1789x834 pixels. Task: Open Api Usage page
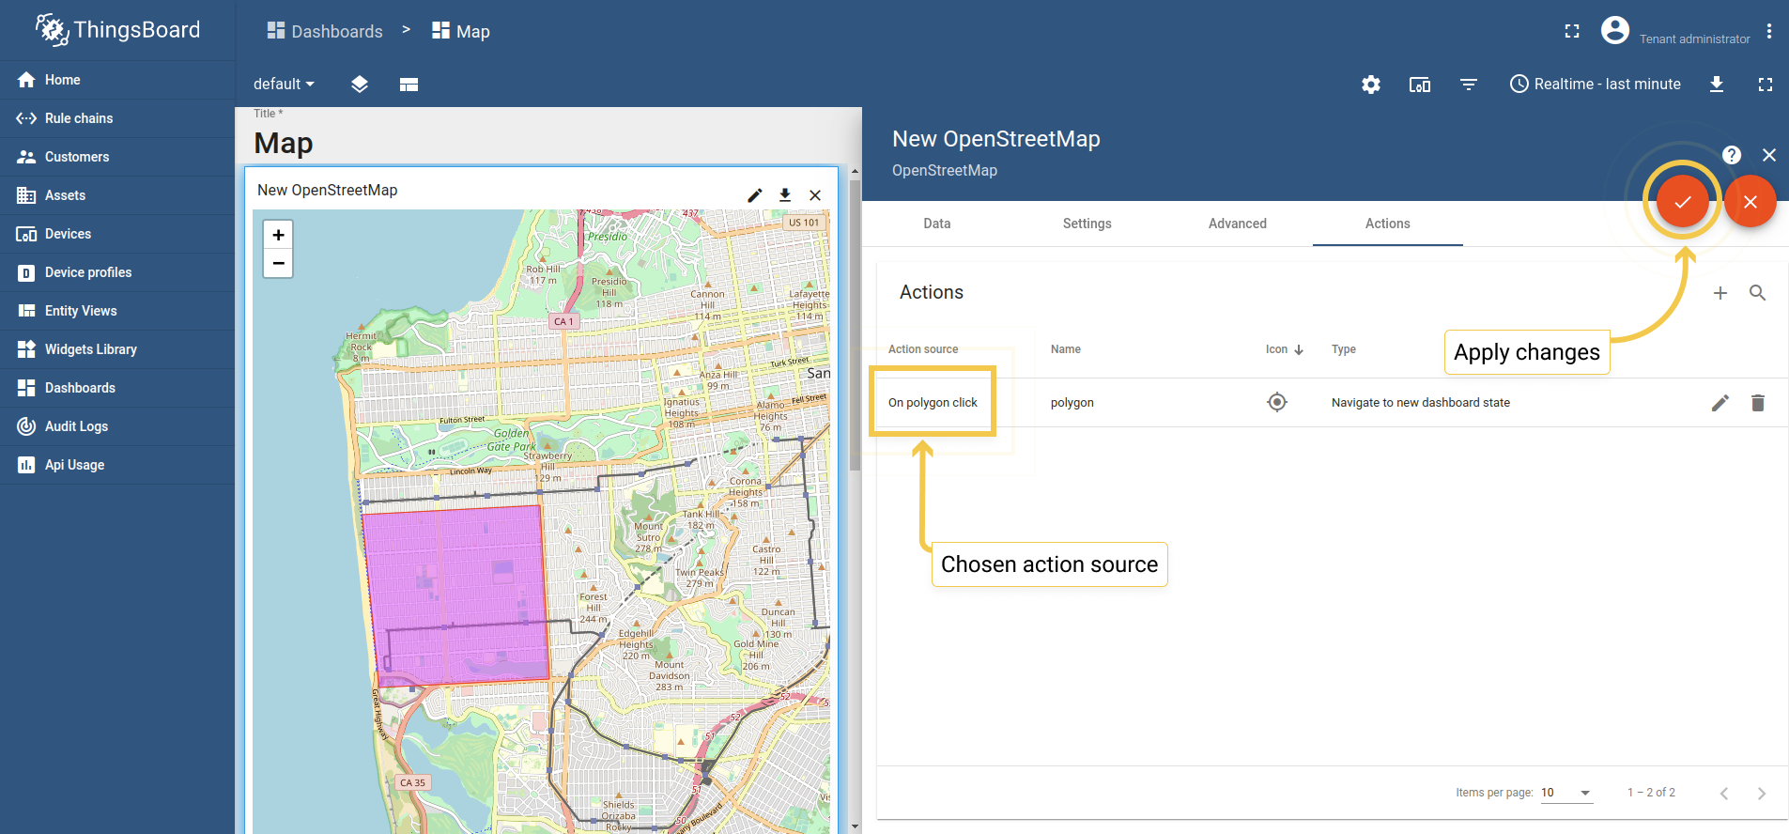pyautogui.click(x=117, y=465)
